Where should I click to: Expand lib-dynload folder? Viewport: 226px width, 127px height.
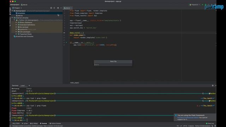click(x=16, y=27)
